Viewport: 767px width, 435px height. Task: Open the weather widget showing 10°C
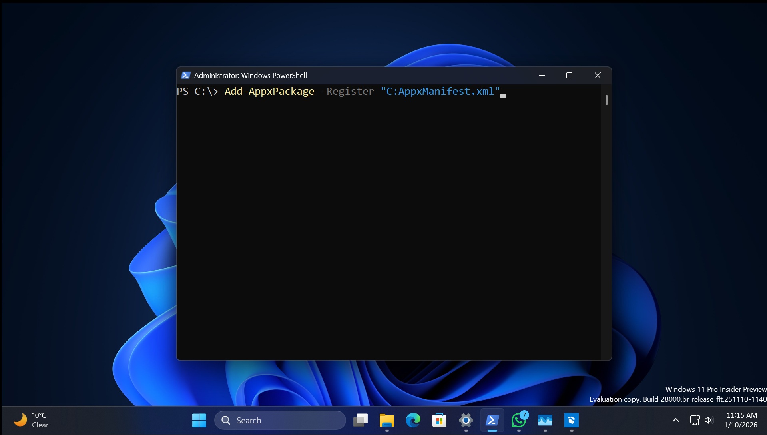point(31,420)
